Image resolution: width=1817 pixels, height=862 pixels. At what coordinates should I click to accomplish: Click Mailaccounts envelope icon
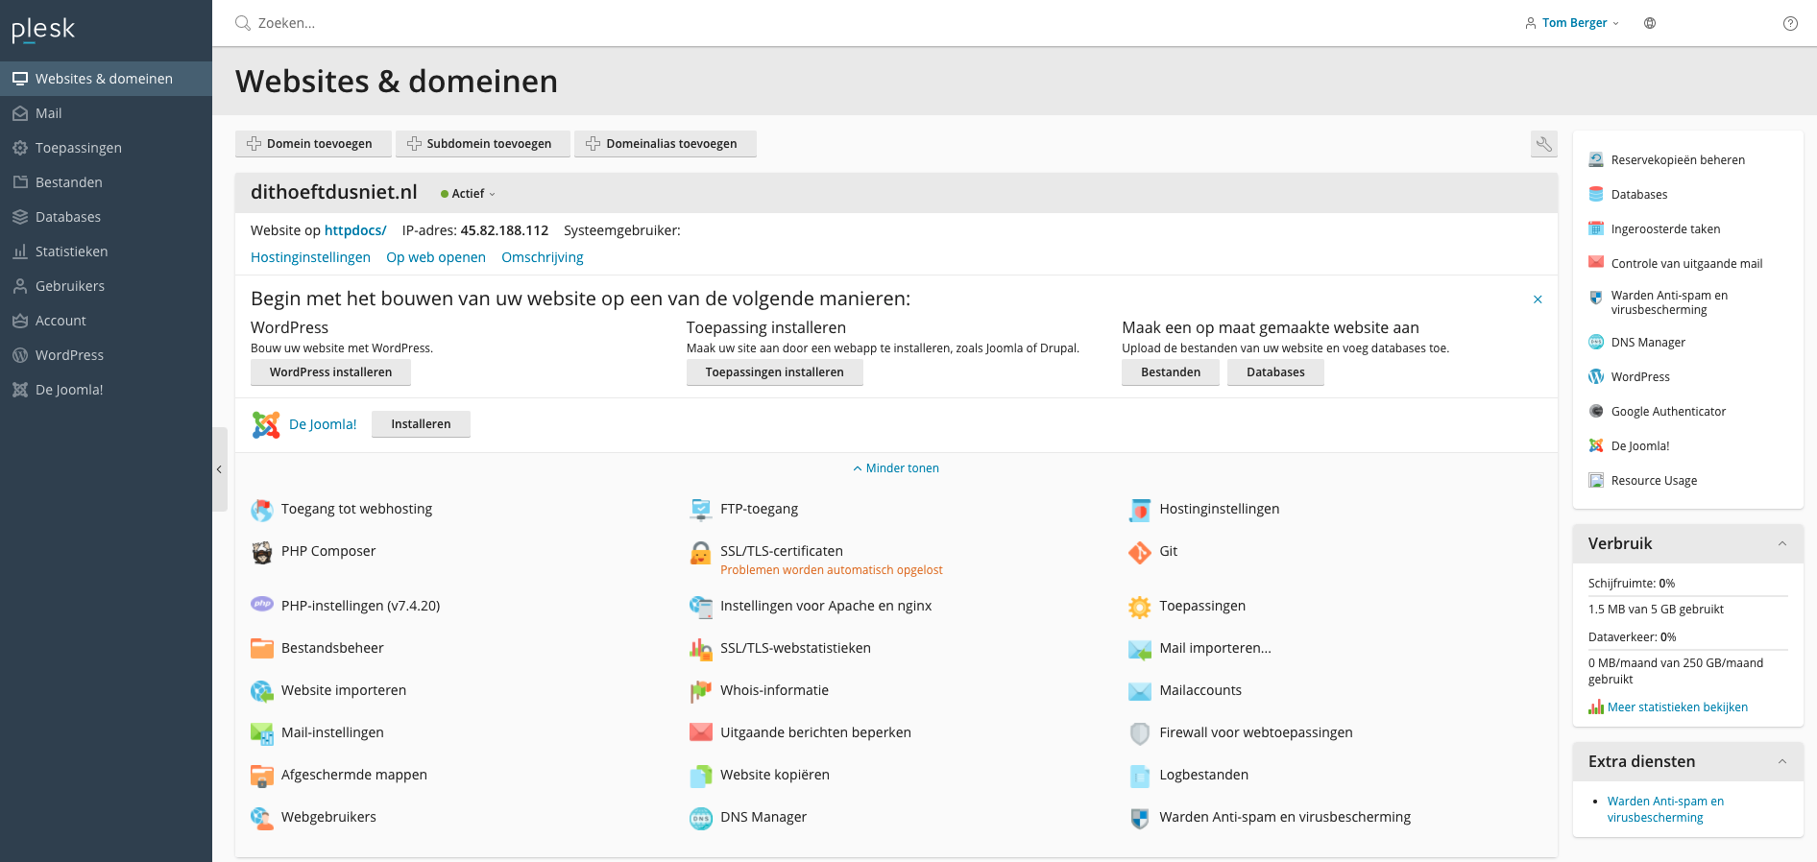1140,691
